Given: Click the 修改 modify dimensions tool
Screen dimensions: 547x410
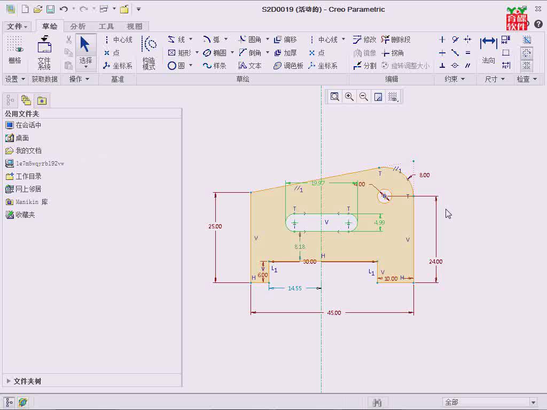Looking at the screenshot, I should (364, 40).
